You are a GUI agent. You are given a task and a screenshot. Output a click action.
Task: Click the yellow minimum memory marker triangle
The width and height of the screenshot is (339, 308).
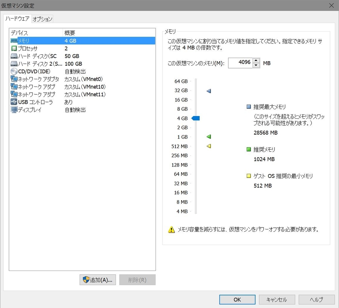(209, 146)
